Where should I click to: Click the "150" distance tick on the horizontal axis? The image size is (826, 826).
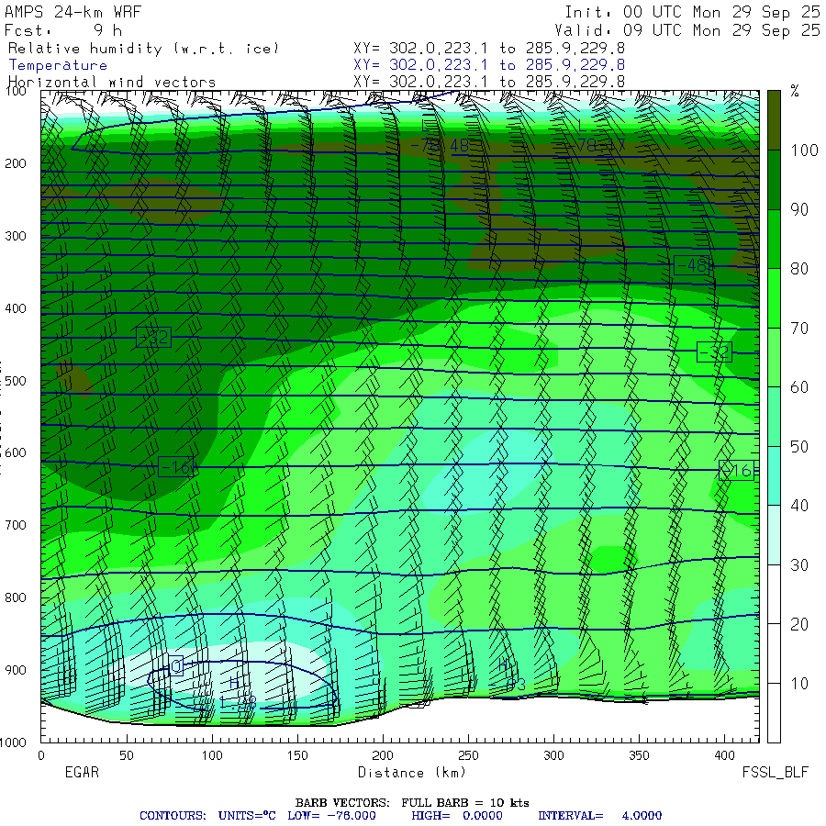click(x=297, y=755)
